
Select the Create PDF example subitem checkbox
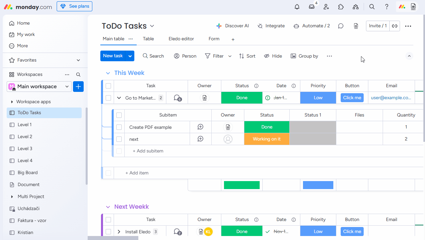tap(119, 127)
